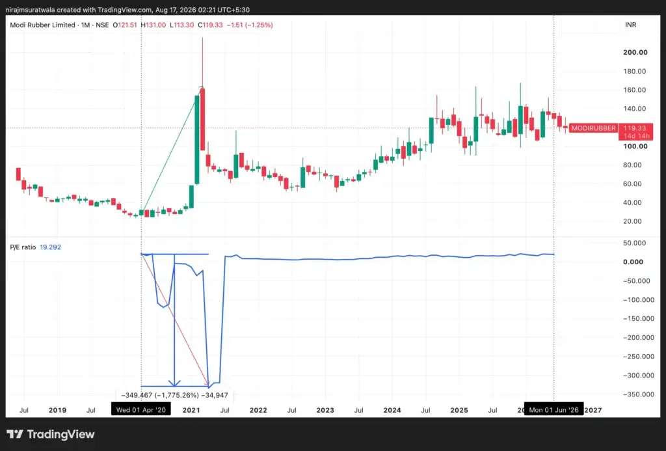
Task: Click the 2025 year label on time axis
Action: (459, 410)
